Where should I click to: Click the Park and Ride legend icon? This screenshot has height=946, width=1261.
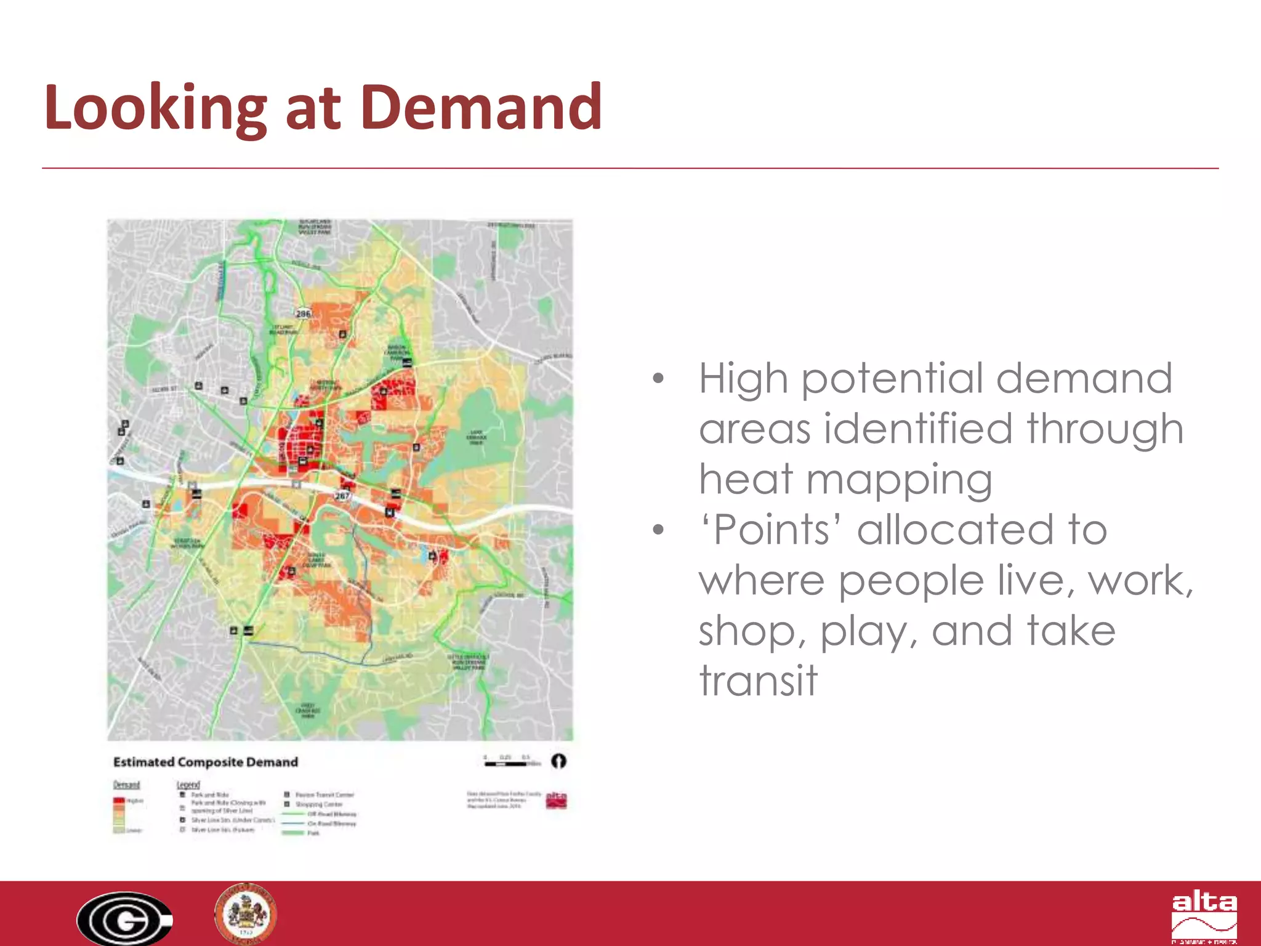pyautogui.click(x=182, y=794)
